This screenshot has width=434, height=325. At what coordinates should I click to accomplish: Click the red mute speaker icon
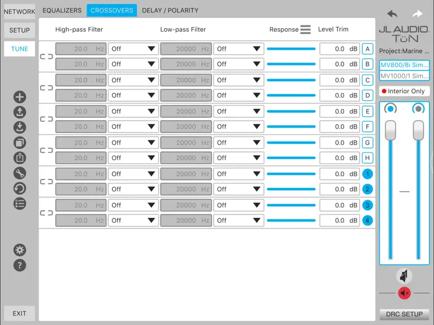(405, 293)
